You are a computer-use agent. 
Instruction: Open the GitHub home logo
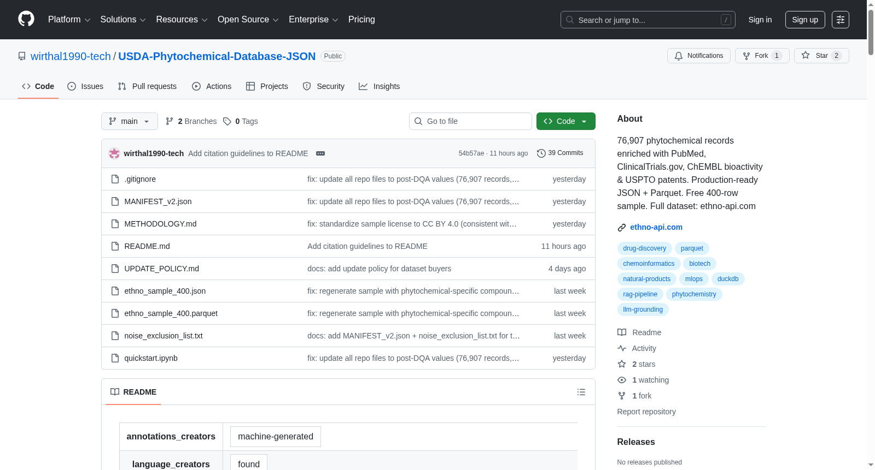(26, 19)
